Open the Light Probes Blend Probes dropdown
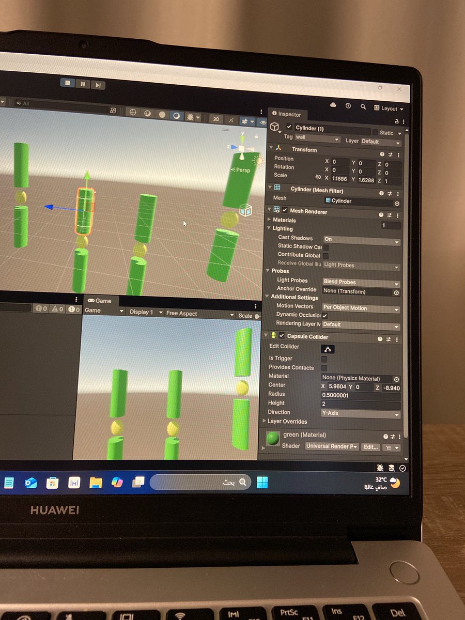 pos(362,283)
